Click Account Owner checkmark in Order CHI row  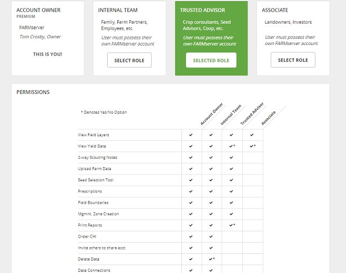pos(191,236)
